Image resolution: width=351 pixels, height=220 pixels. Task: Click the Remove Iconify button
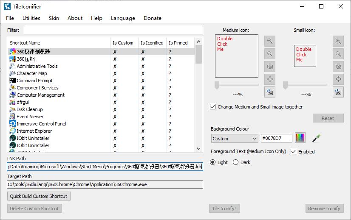click(x=324, y=209)
